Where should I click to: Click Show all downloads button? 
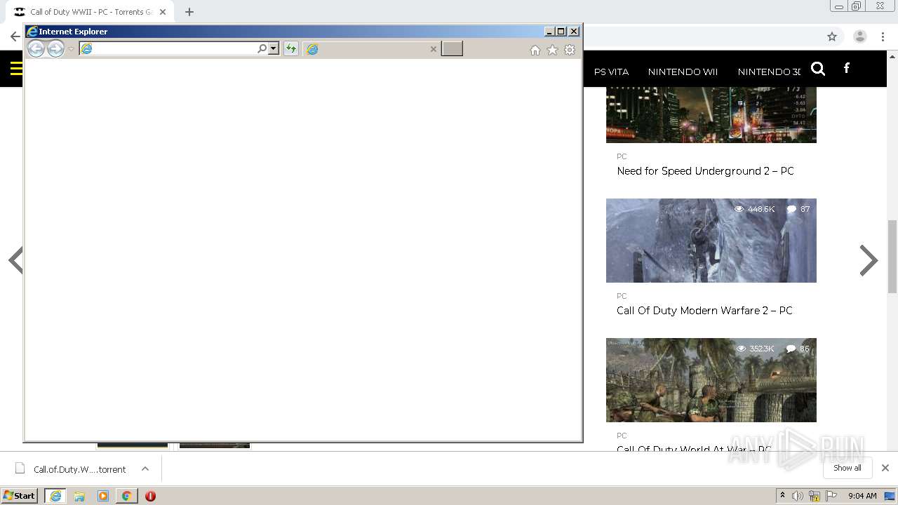pyautogui.click(x=847, y=468)
